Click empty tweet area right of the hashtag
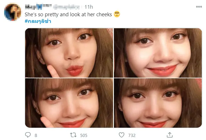Viewport: 206px width, 140px height. [x=126, y=21]
